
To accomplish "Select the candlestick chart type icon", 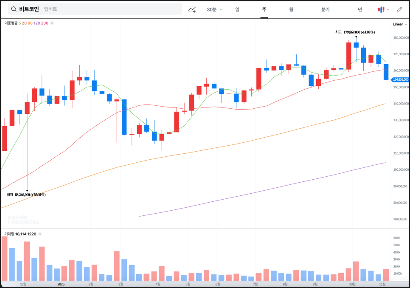I will pyautogui.click(x=381, y=9).
